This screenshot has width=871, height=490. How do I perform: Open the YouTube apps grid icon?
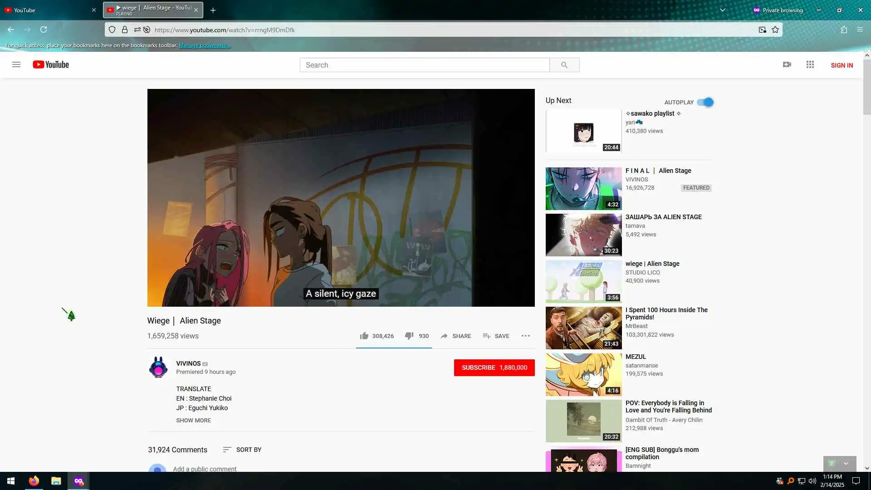[x=810, y=64]
